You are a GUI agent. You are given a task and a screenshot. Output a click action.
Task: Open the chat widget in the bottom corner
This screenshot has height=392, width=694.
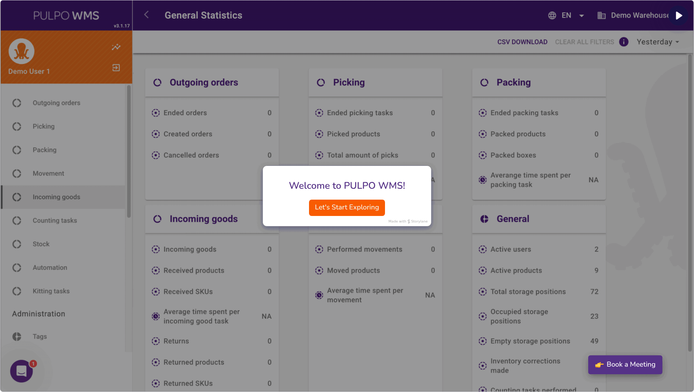[x=21, y=371]
